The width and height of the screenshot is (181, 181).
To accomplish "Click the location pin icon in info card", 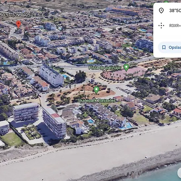I will [x=161, y=10].
